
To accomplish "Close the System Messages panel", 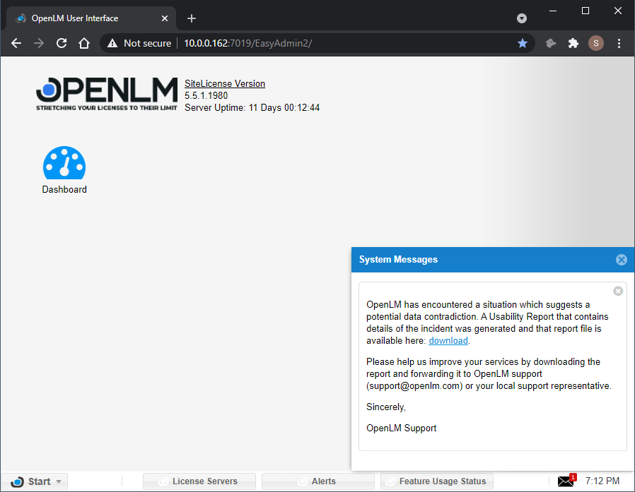I will tap(621, 260).
